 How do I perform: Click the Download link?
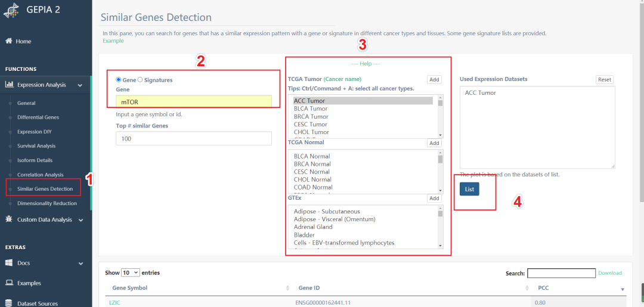click(610, 273)
